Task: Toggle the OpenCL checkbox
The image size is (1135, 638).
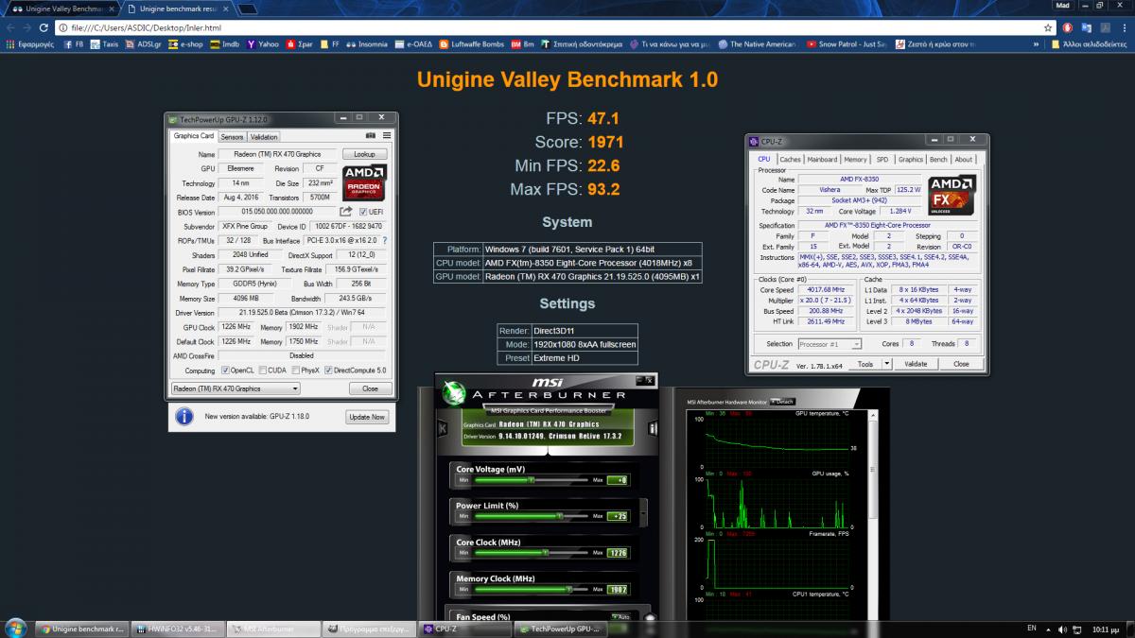Action: (225, 371)
